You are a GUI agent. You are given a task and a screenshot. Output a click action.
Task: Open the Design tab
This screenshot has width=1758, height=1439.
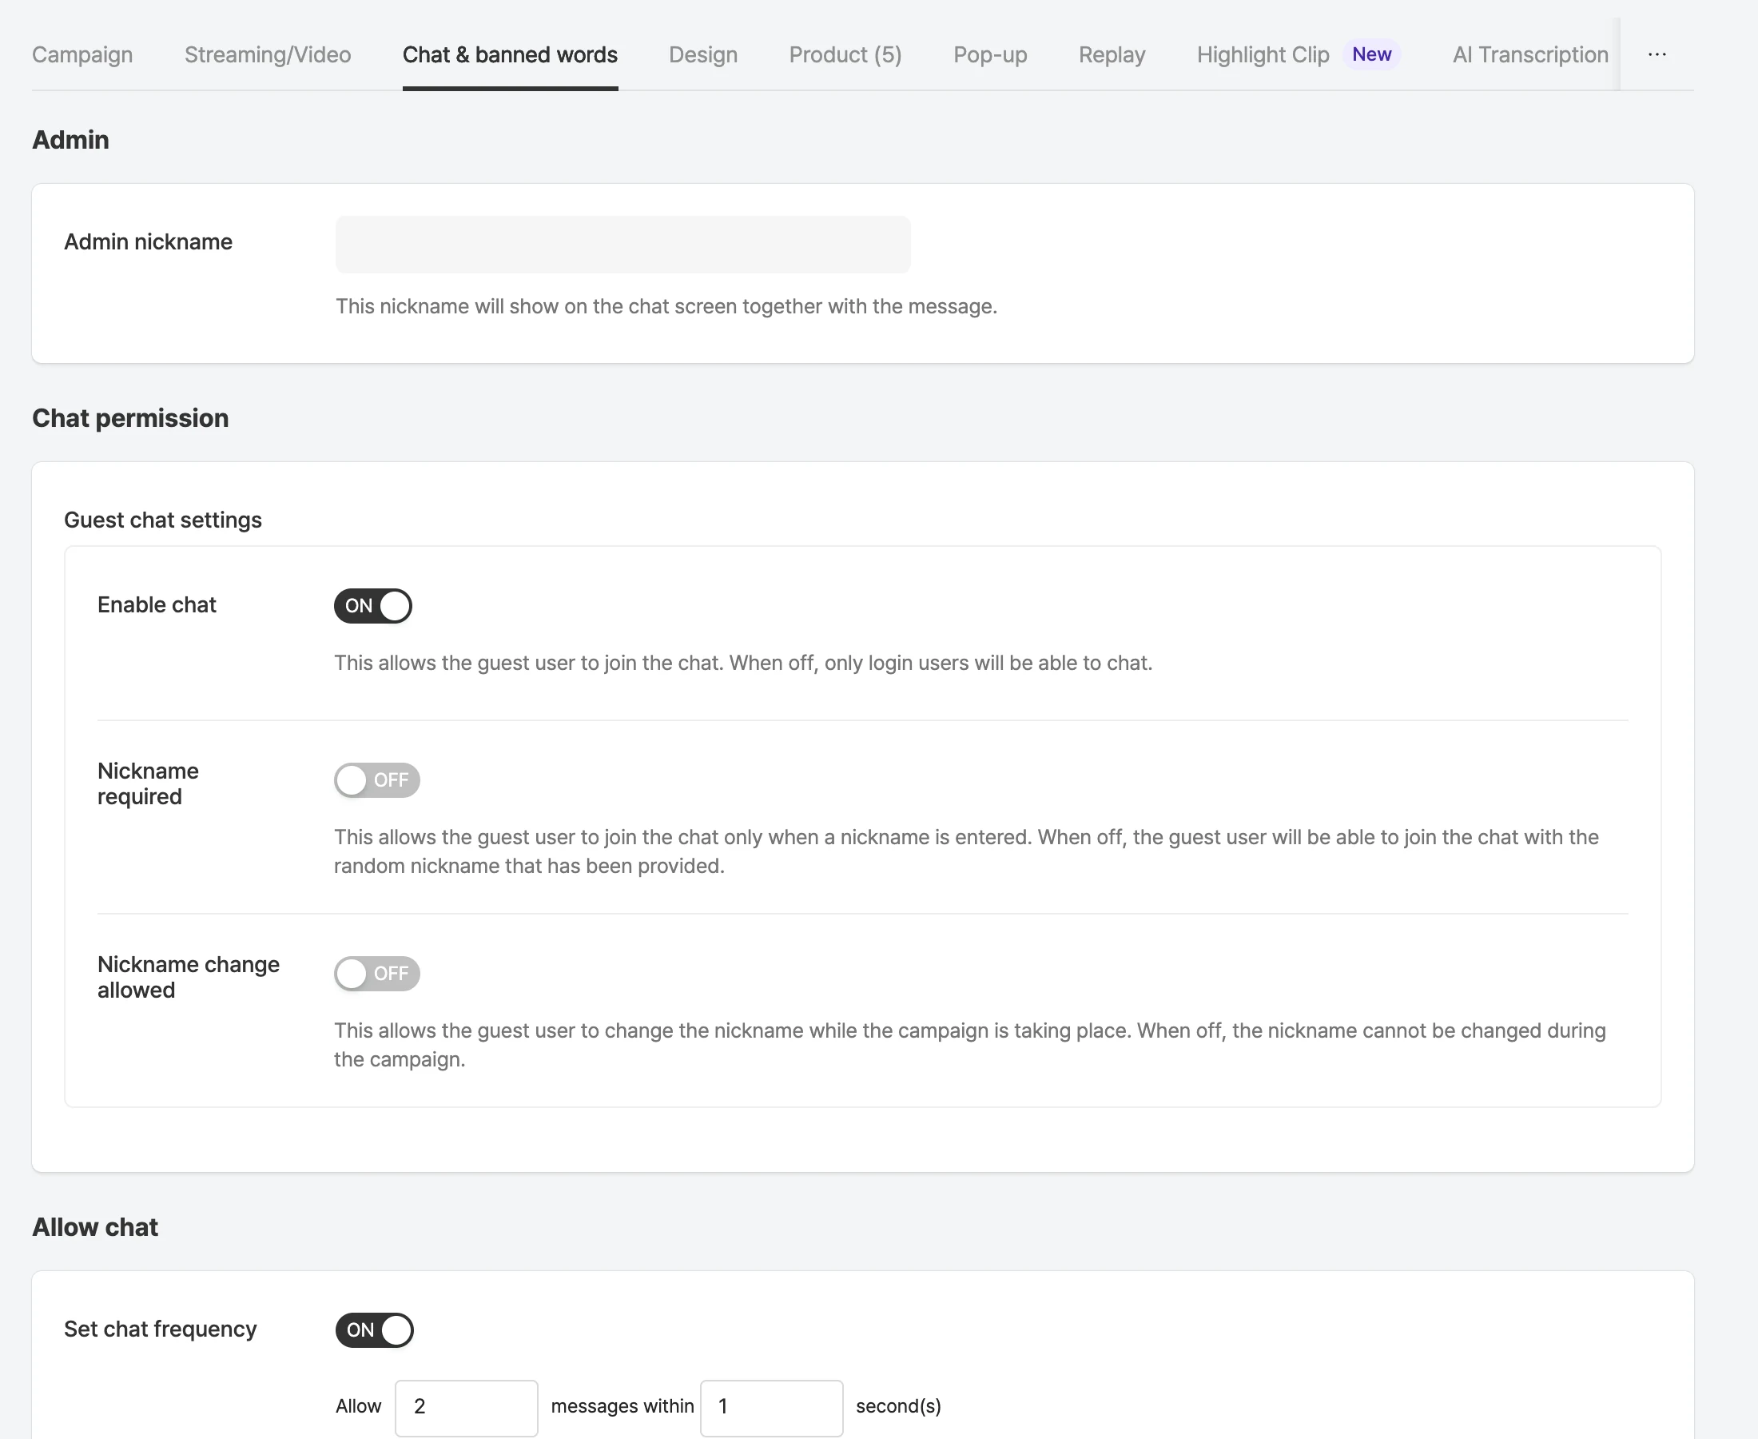[x=703, y=54]
